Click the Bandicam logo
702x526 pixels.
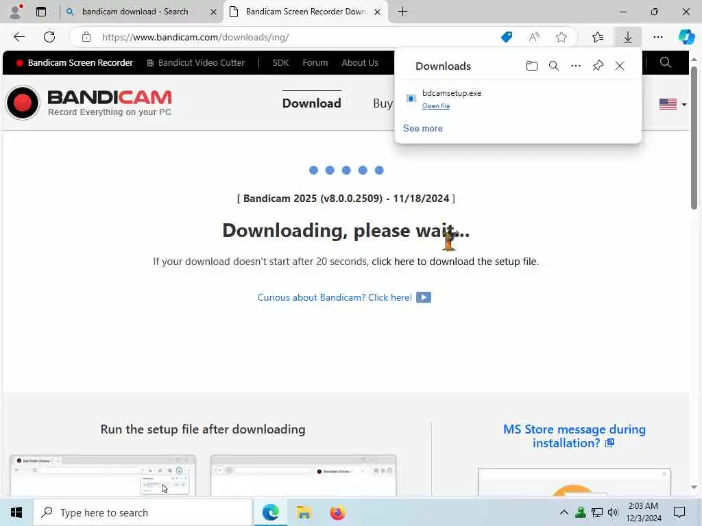[88, 103]
